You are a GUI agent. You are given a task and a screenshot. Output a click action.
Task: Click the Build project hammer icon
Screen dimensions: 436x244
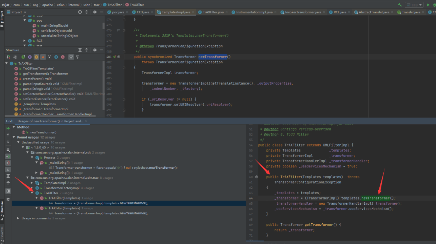click(400, 5)
